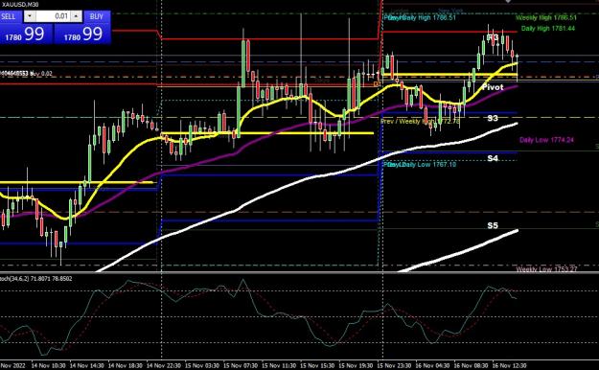599x370 pixels.
Task: Select the Weekly High 1786.51 label
Action: click(546, 17)
